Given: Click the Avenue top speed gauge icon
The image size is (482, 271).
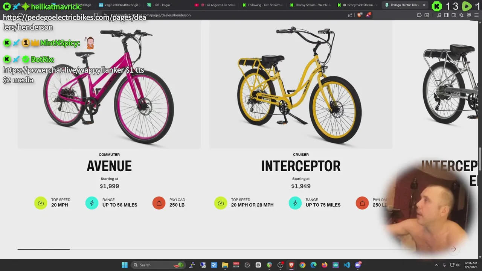Looking at the screenshot, I should click(41, 203).
